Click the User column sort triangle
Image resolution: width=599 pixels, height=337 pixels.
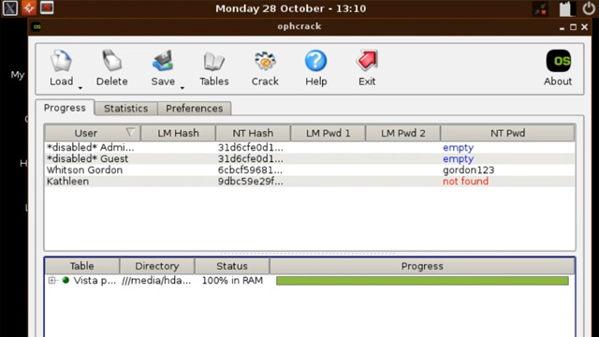130,132
